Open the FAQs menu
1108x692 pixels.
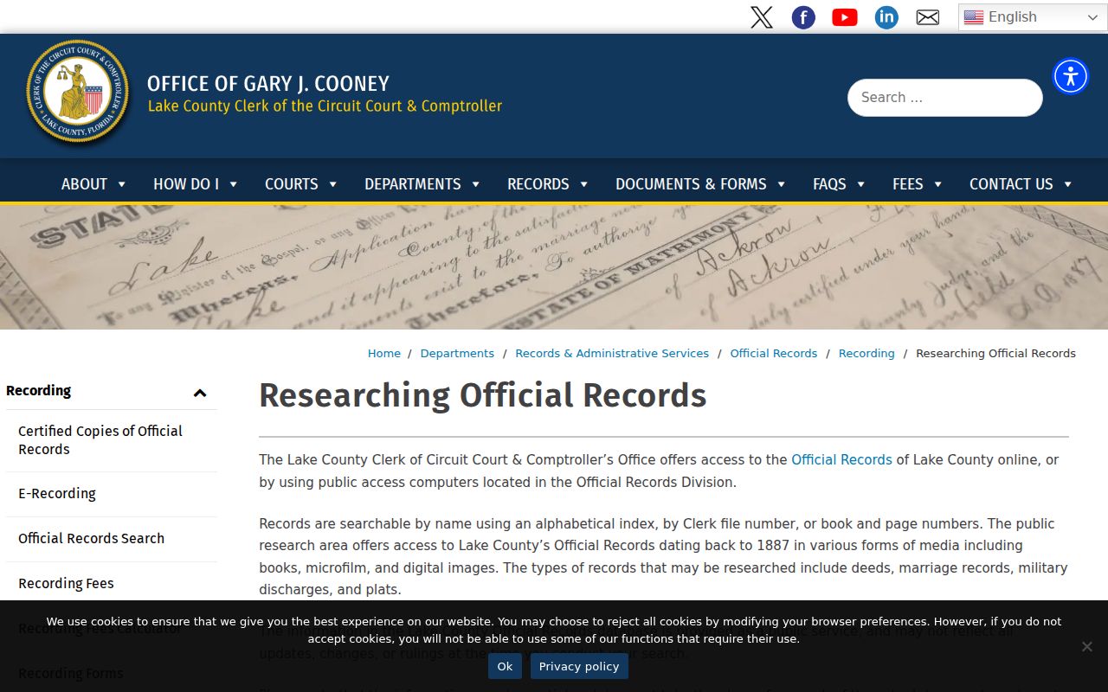click(839, 183)
